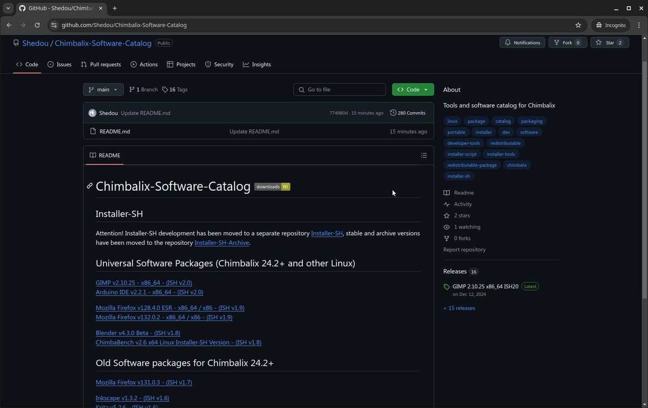The width and height of the screenshot is (648, 408).
Task: Open Blender v4.3.0 Beta link
Action: 138,333
